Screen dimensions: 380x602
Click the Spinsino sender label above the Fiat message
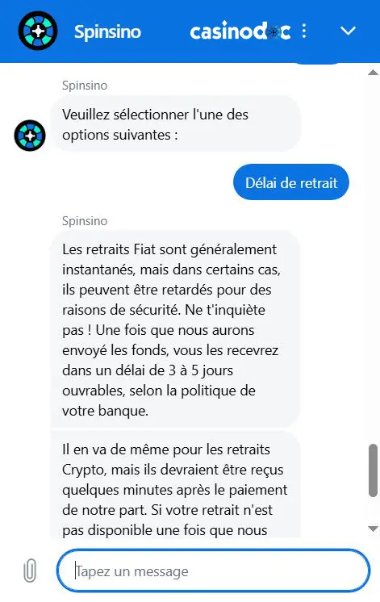(x=85, y=221)
